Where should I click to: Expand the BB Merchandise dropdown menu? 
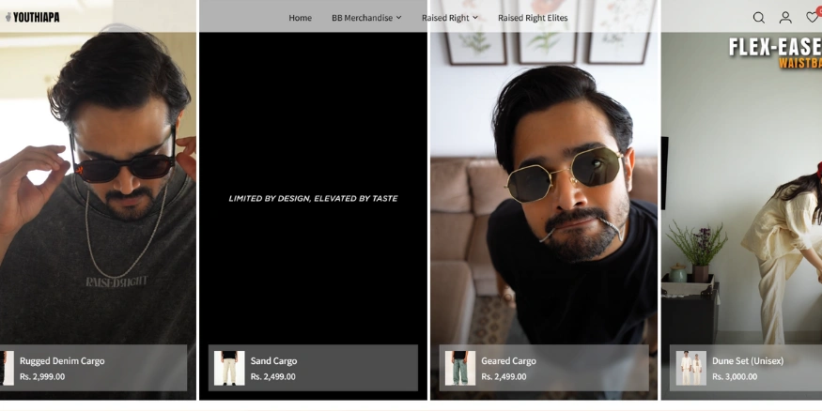[x=365, y=18]
